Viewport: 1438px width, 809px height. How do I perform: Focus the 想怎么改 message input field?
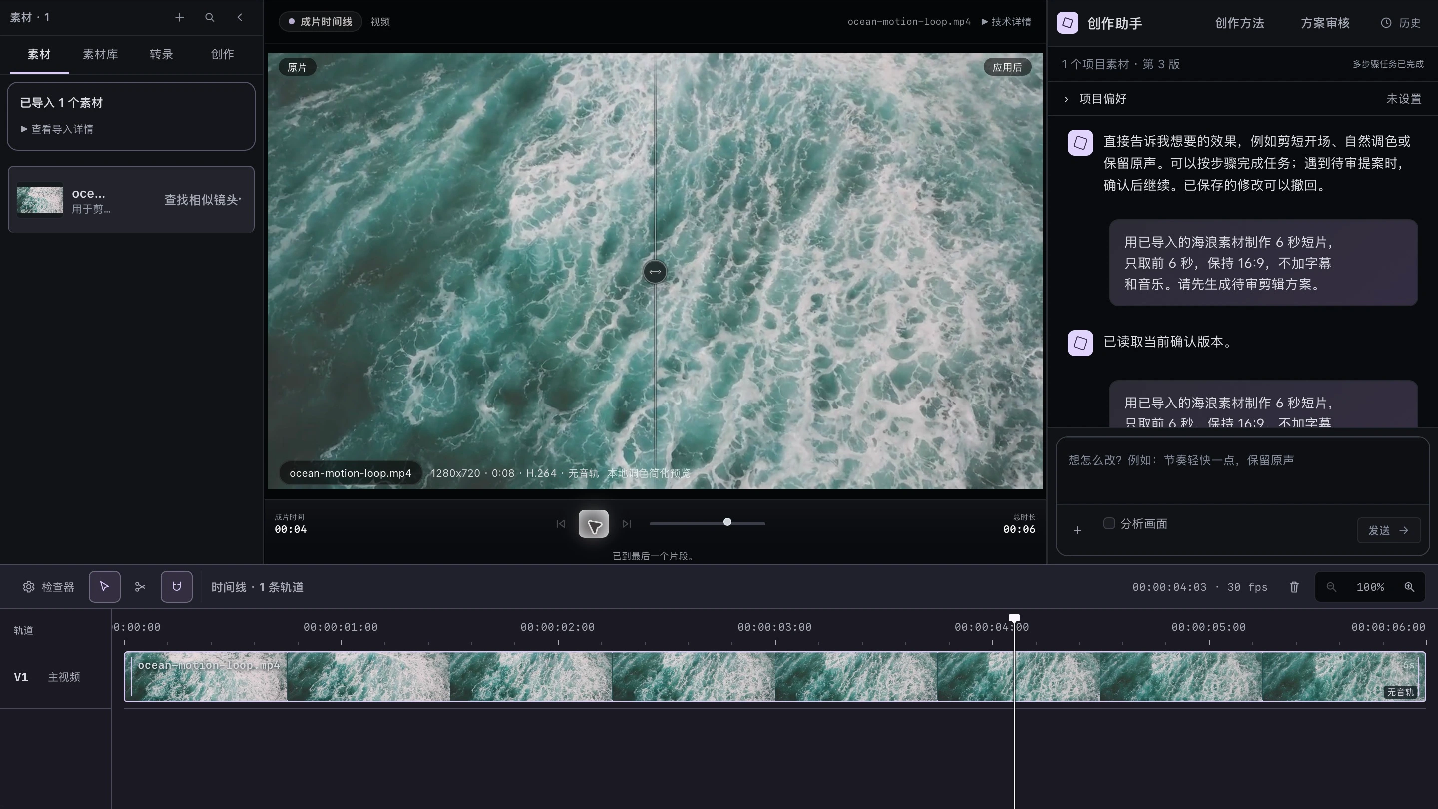click(1242, 472)
